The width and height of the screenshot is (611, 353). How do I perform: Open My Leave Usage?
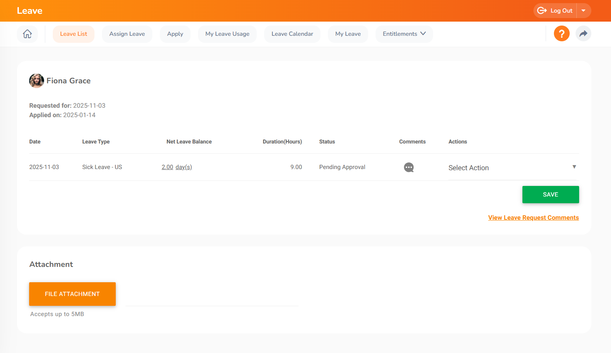click(227, 34)
